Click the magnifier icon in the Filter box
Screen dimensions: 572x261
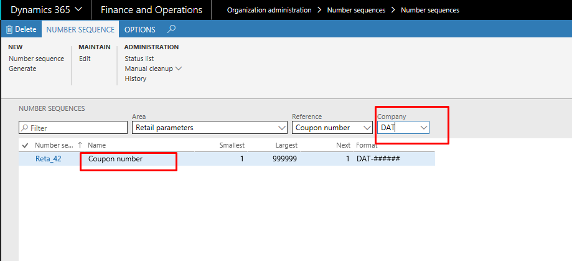coord(24,128)
